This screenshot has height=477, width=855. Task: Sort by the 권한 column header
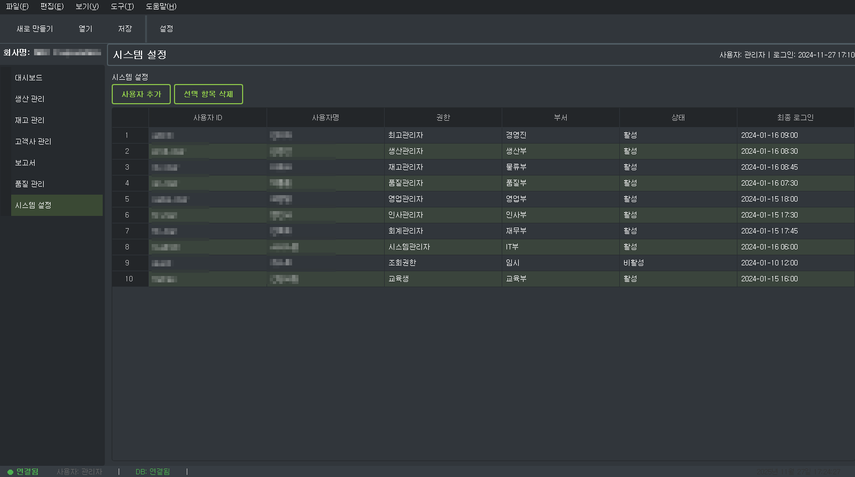click(x=443, y=118)
